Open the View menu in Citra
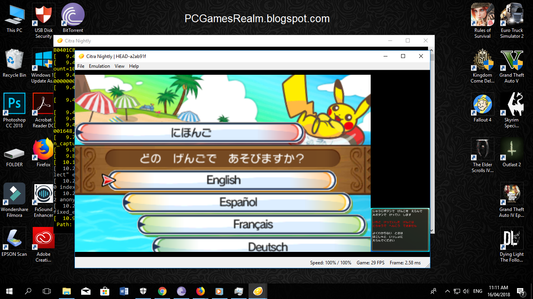The height and width of the screenshot is (299, 533). point(120,66)
